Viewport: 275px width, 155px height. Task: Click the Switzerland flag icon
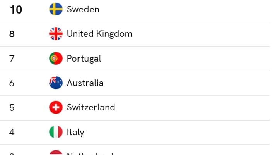[56, 107]
